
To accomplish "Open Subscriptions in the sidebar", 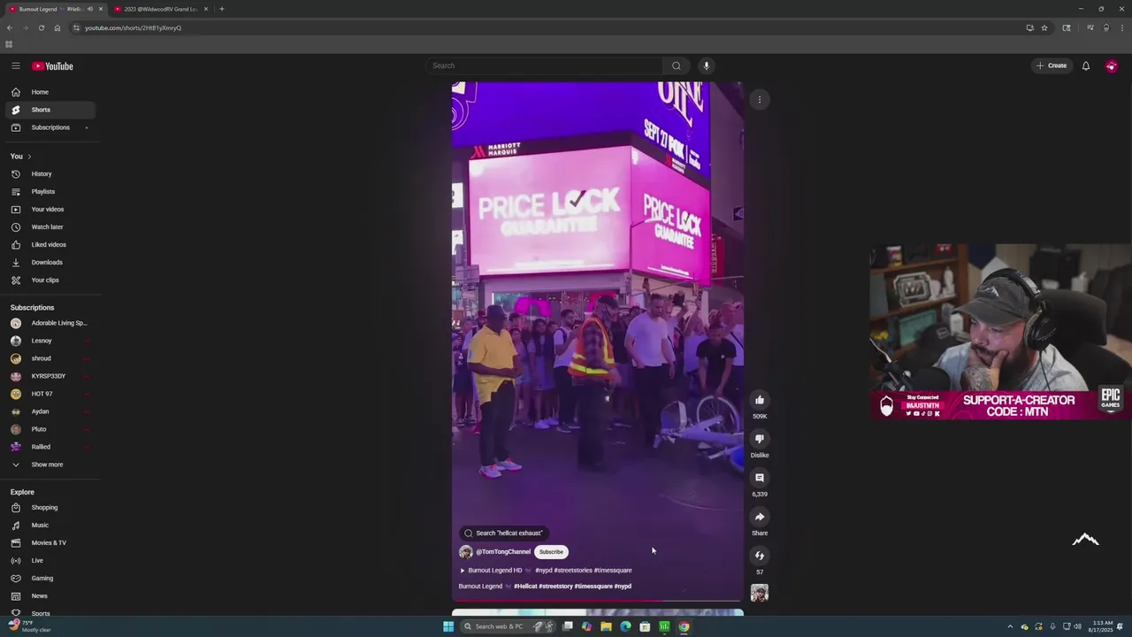I will point(49,127).
